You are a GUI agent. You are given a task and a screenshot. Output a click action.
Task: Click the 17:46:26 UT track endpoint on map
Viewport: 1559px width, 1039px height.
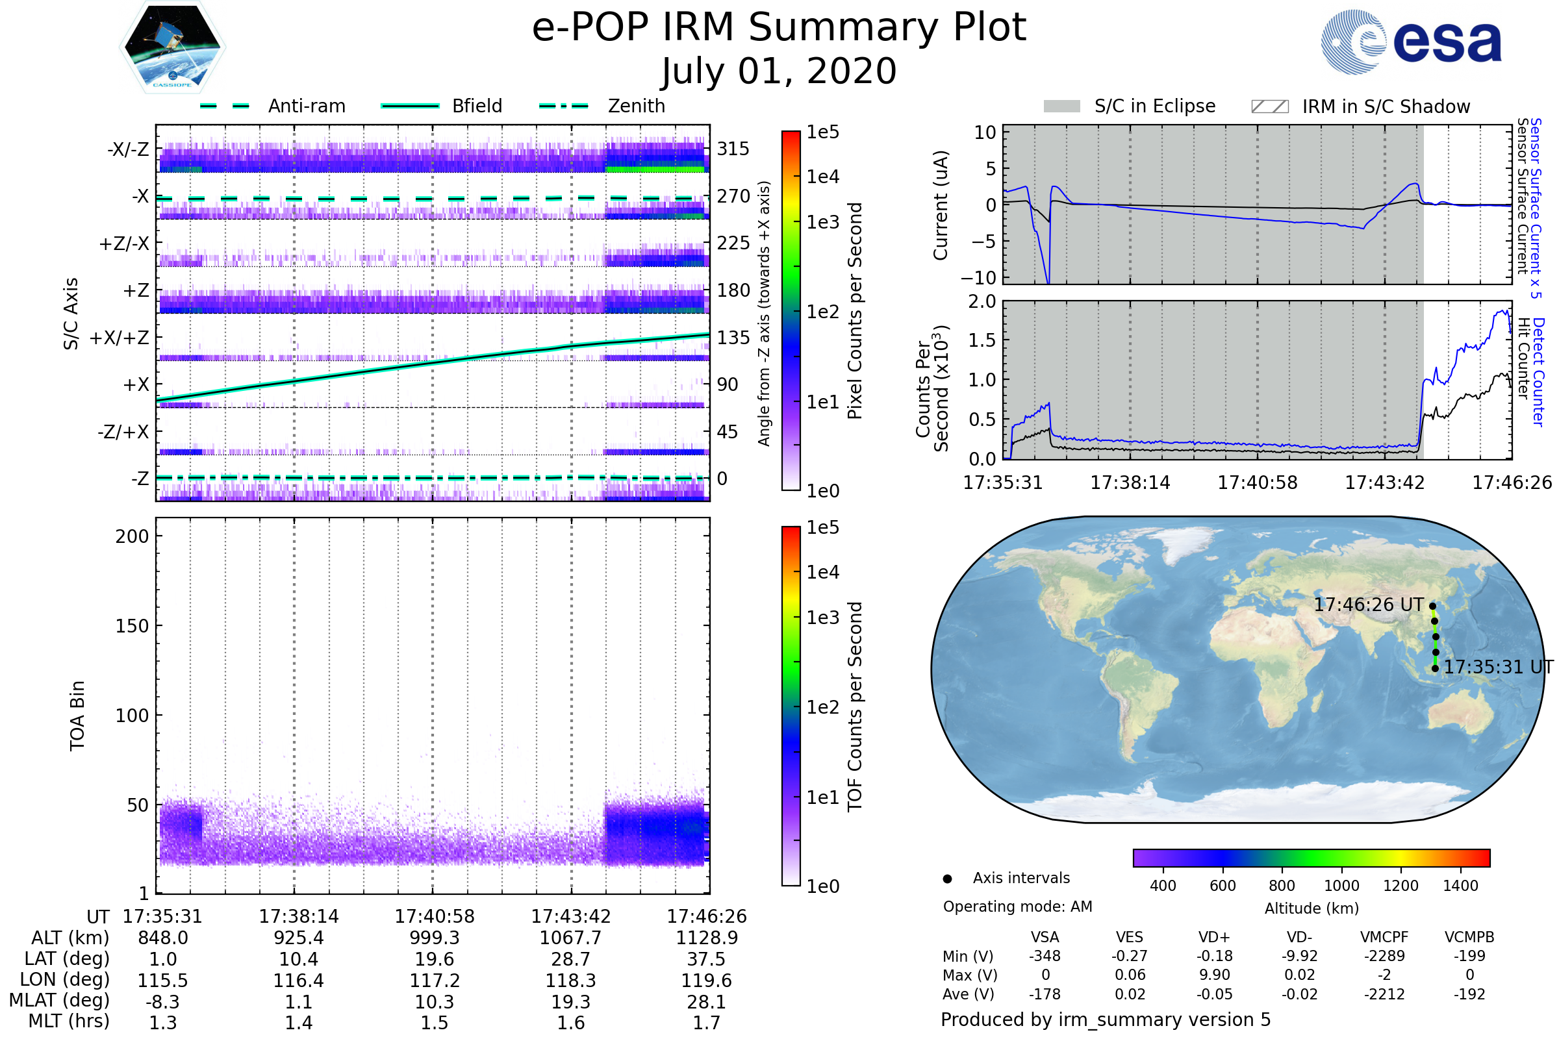[1432, 606]
